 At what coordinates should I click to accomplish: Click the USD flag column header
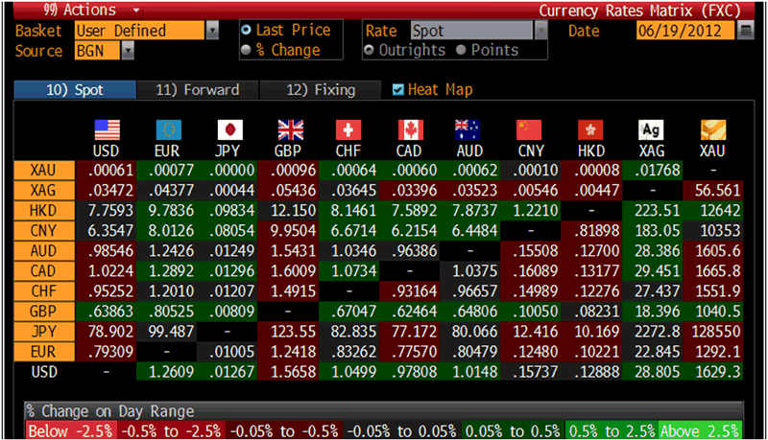point(107,130)
